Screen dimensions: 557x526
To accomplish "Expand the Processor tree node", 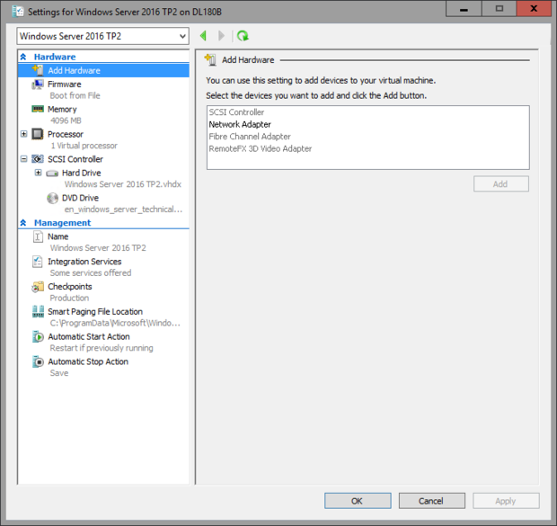I will point(23,134).
